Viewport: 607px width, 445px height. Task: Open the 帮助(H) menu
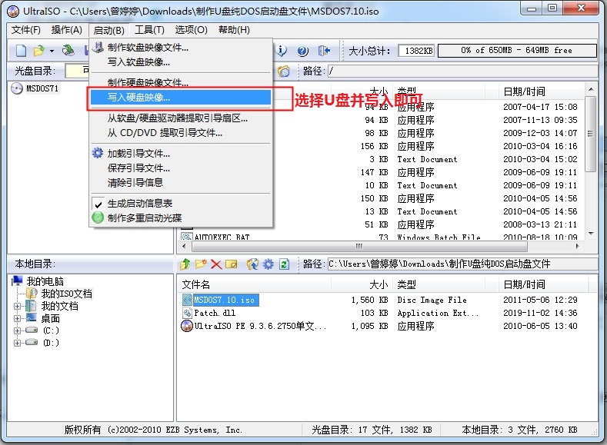(234, 30)
